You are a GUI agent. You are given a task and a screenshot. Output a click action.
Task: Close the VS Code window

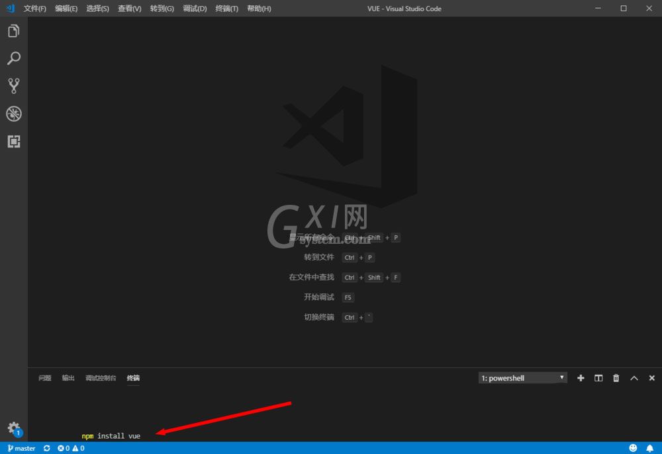pos(649,9)
